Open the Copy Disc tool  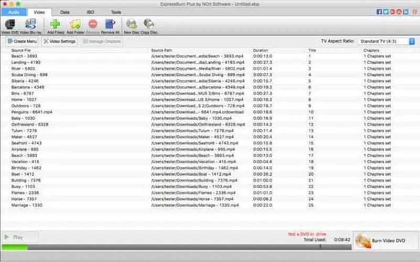tap(149, 25)
